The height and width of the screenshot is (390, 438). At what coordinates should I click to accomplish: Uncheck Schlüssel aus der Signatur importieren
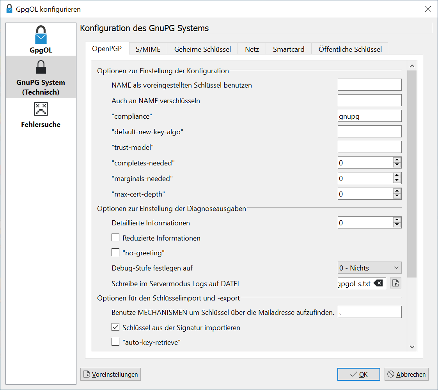[115, 327]
